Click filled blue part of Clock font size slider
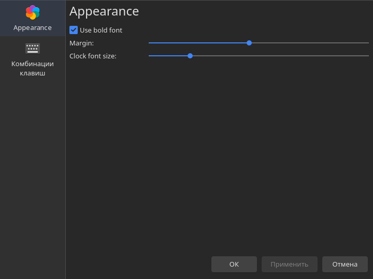Viewport: 373px width, 279px height. tap(168, 56)
